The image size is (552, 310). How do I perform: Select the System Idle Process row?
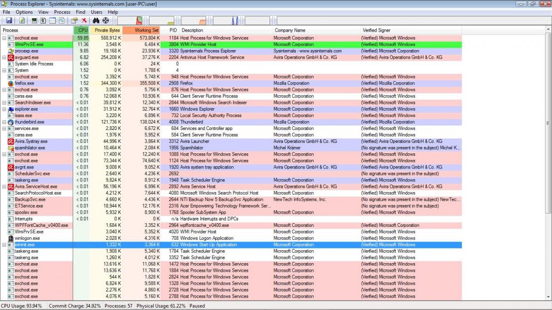231,64
